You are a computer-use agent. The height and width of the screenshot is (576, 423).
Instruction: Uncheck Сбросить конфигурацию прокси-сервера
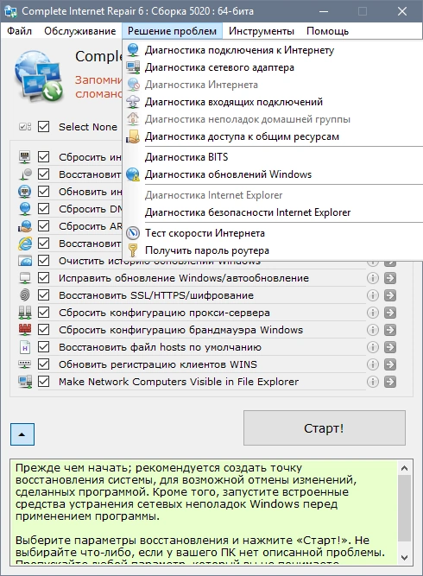click(x=44, y=313)
